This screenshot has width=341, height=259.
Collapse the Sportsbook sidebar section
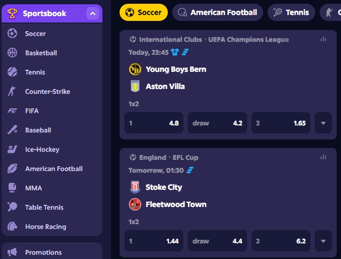[93, 13]
